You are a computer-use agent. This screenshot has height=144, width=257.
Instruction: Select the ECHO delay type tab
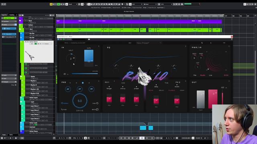[x=151, y=90]
